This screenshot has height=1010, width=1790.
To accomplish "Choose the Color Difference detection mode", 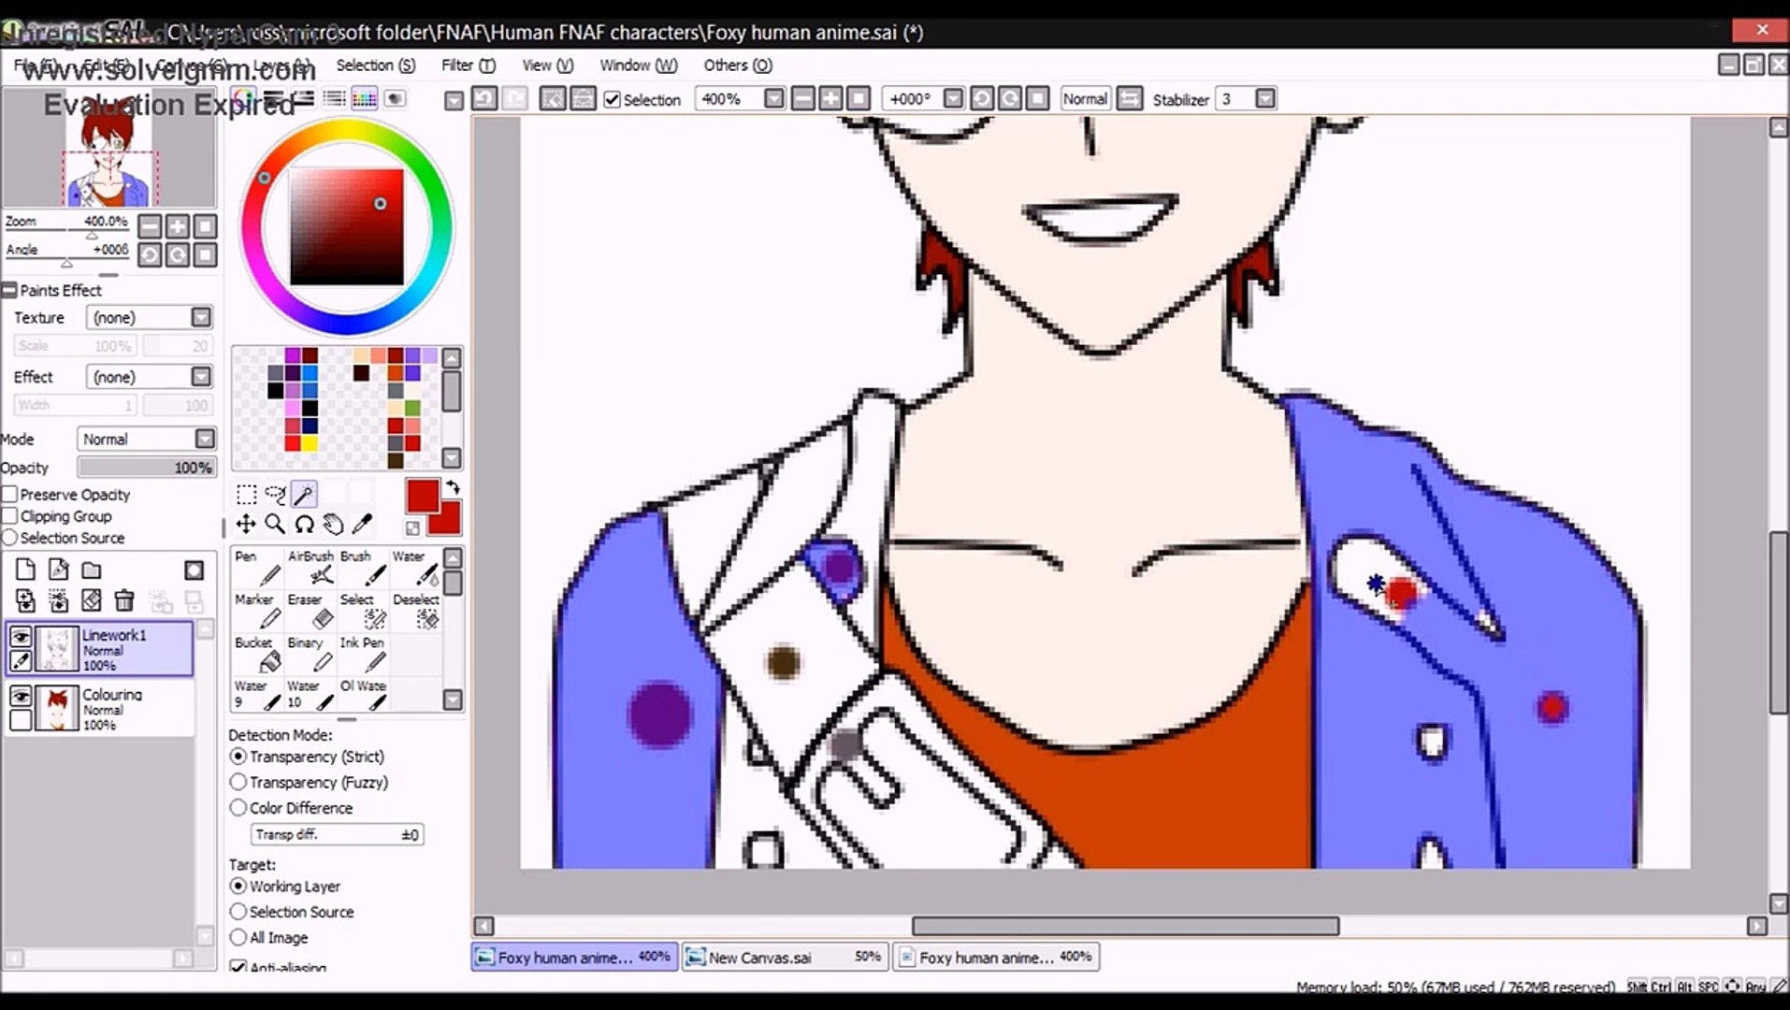I will 238,807.
